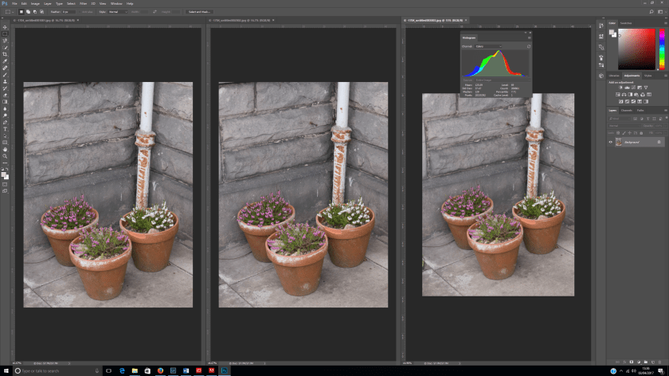Choose the Zoom tool in toolbar
669x376 pixels.
point(5,155)
